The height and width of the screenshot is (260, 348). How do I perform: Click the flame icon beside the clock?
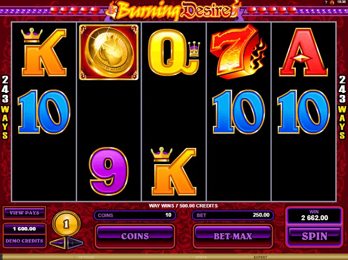click(332, 2)
